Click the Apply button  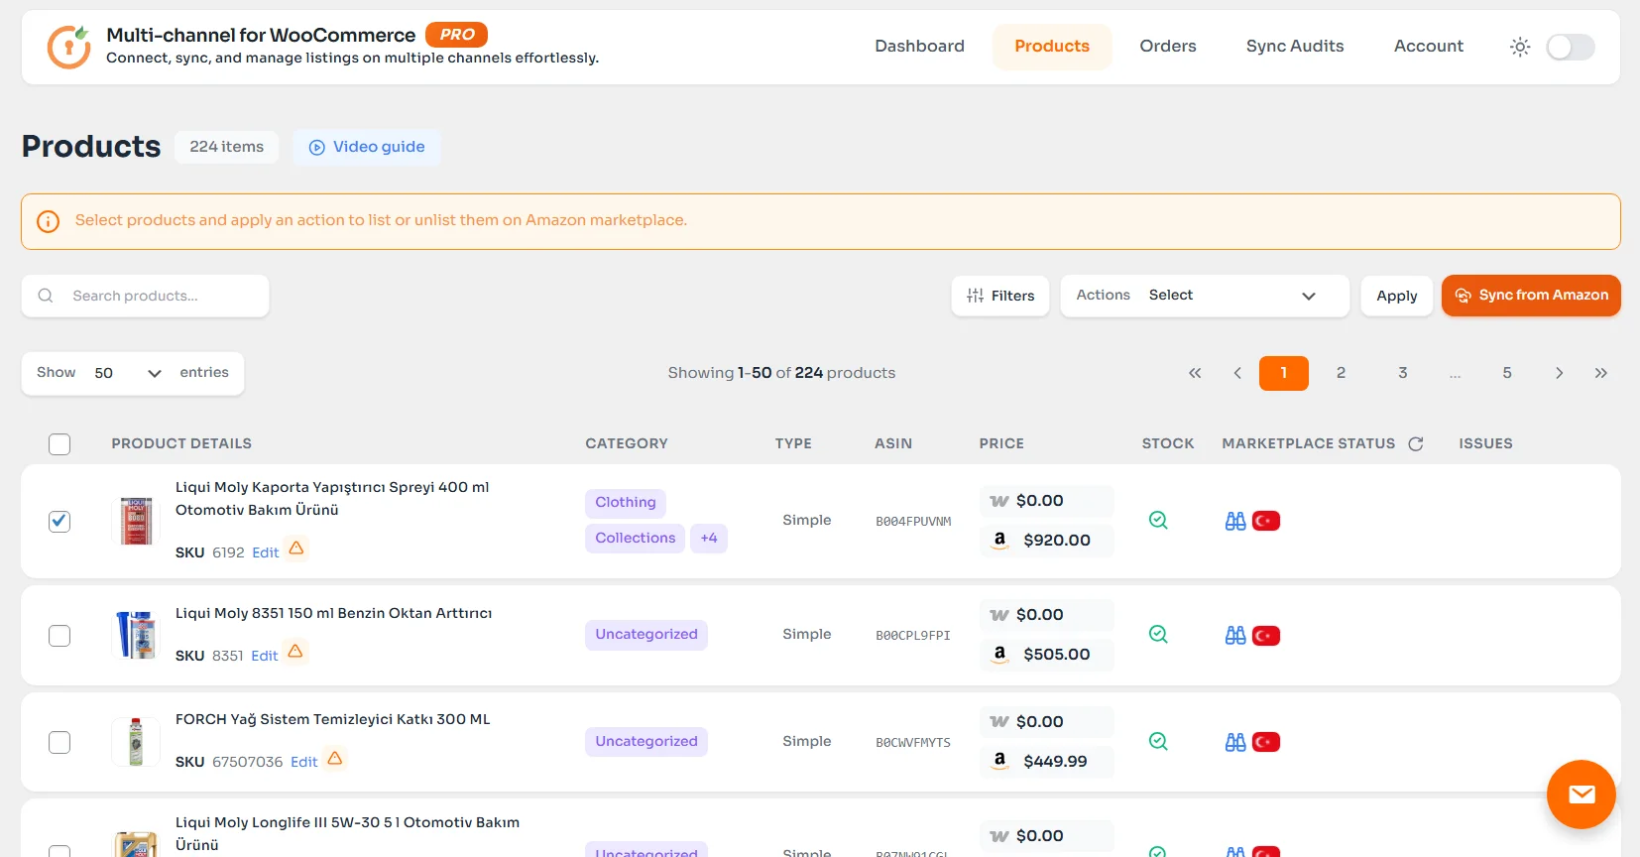pos(1397,296)
